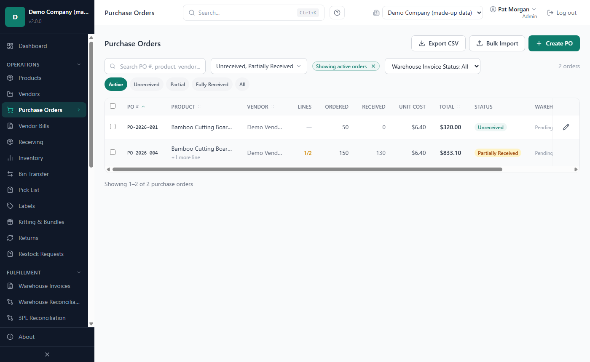
Task: Click the help question mark icon
Action: (337, 13)
